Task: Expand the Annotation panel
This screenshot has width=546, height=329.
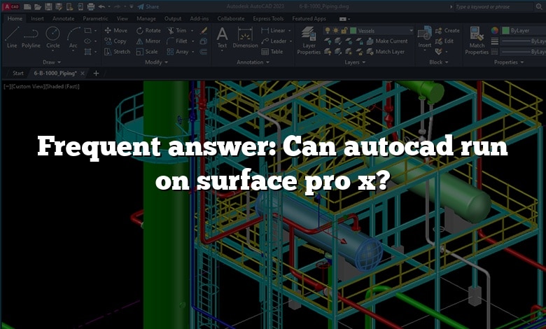Action: point(253,62)
